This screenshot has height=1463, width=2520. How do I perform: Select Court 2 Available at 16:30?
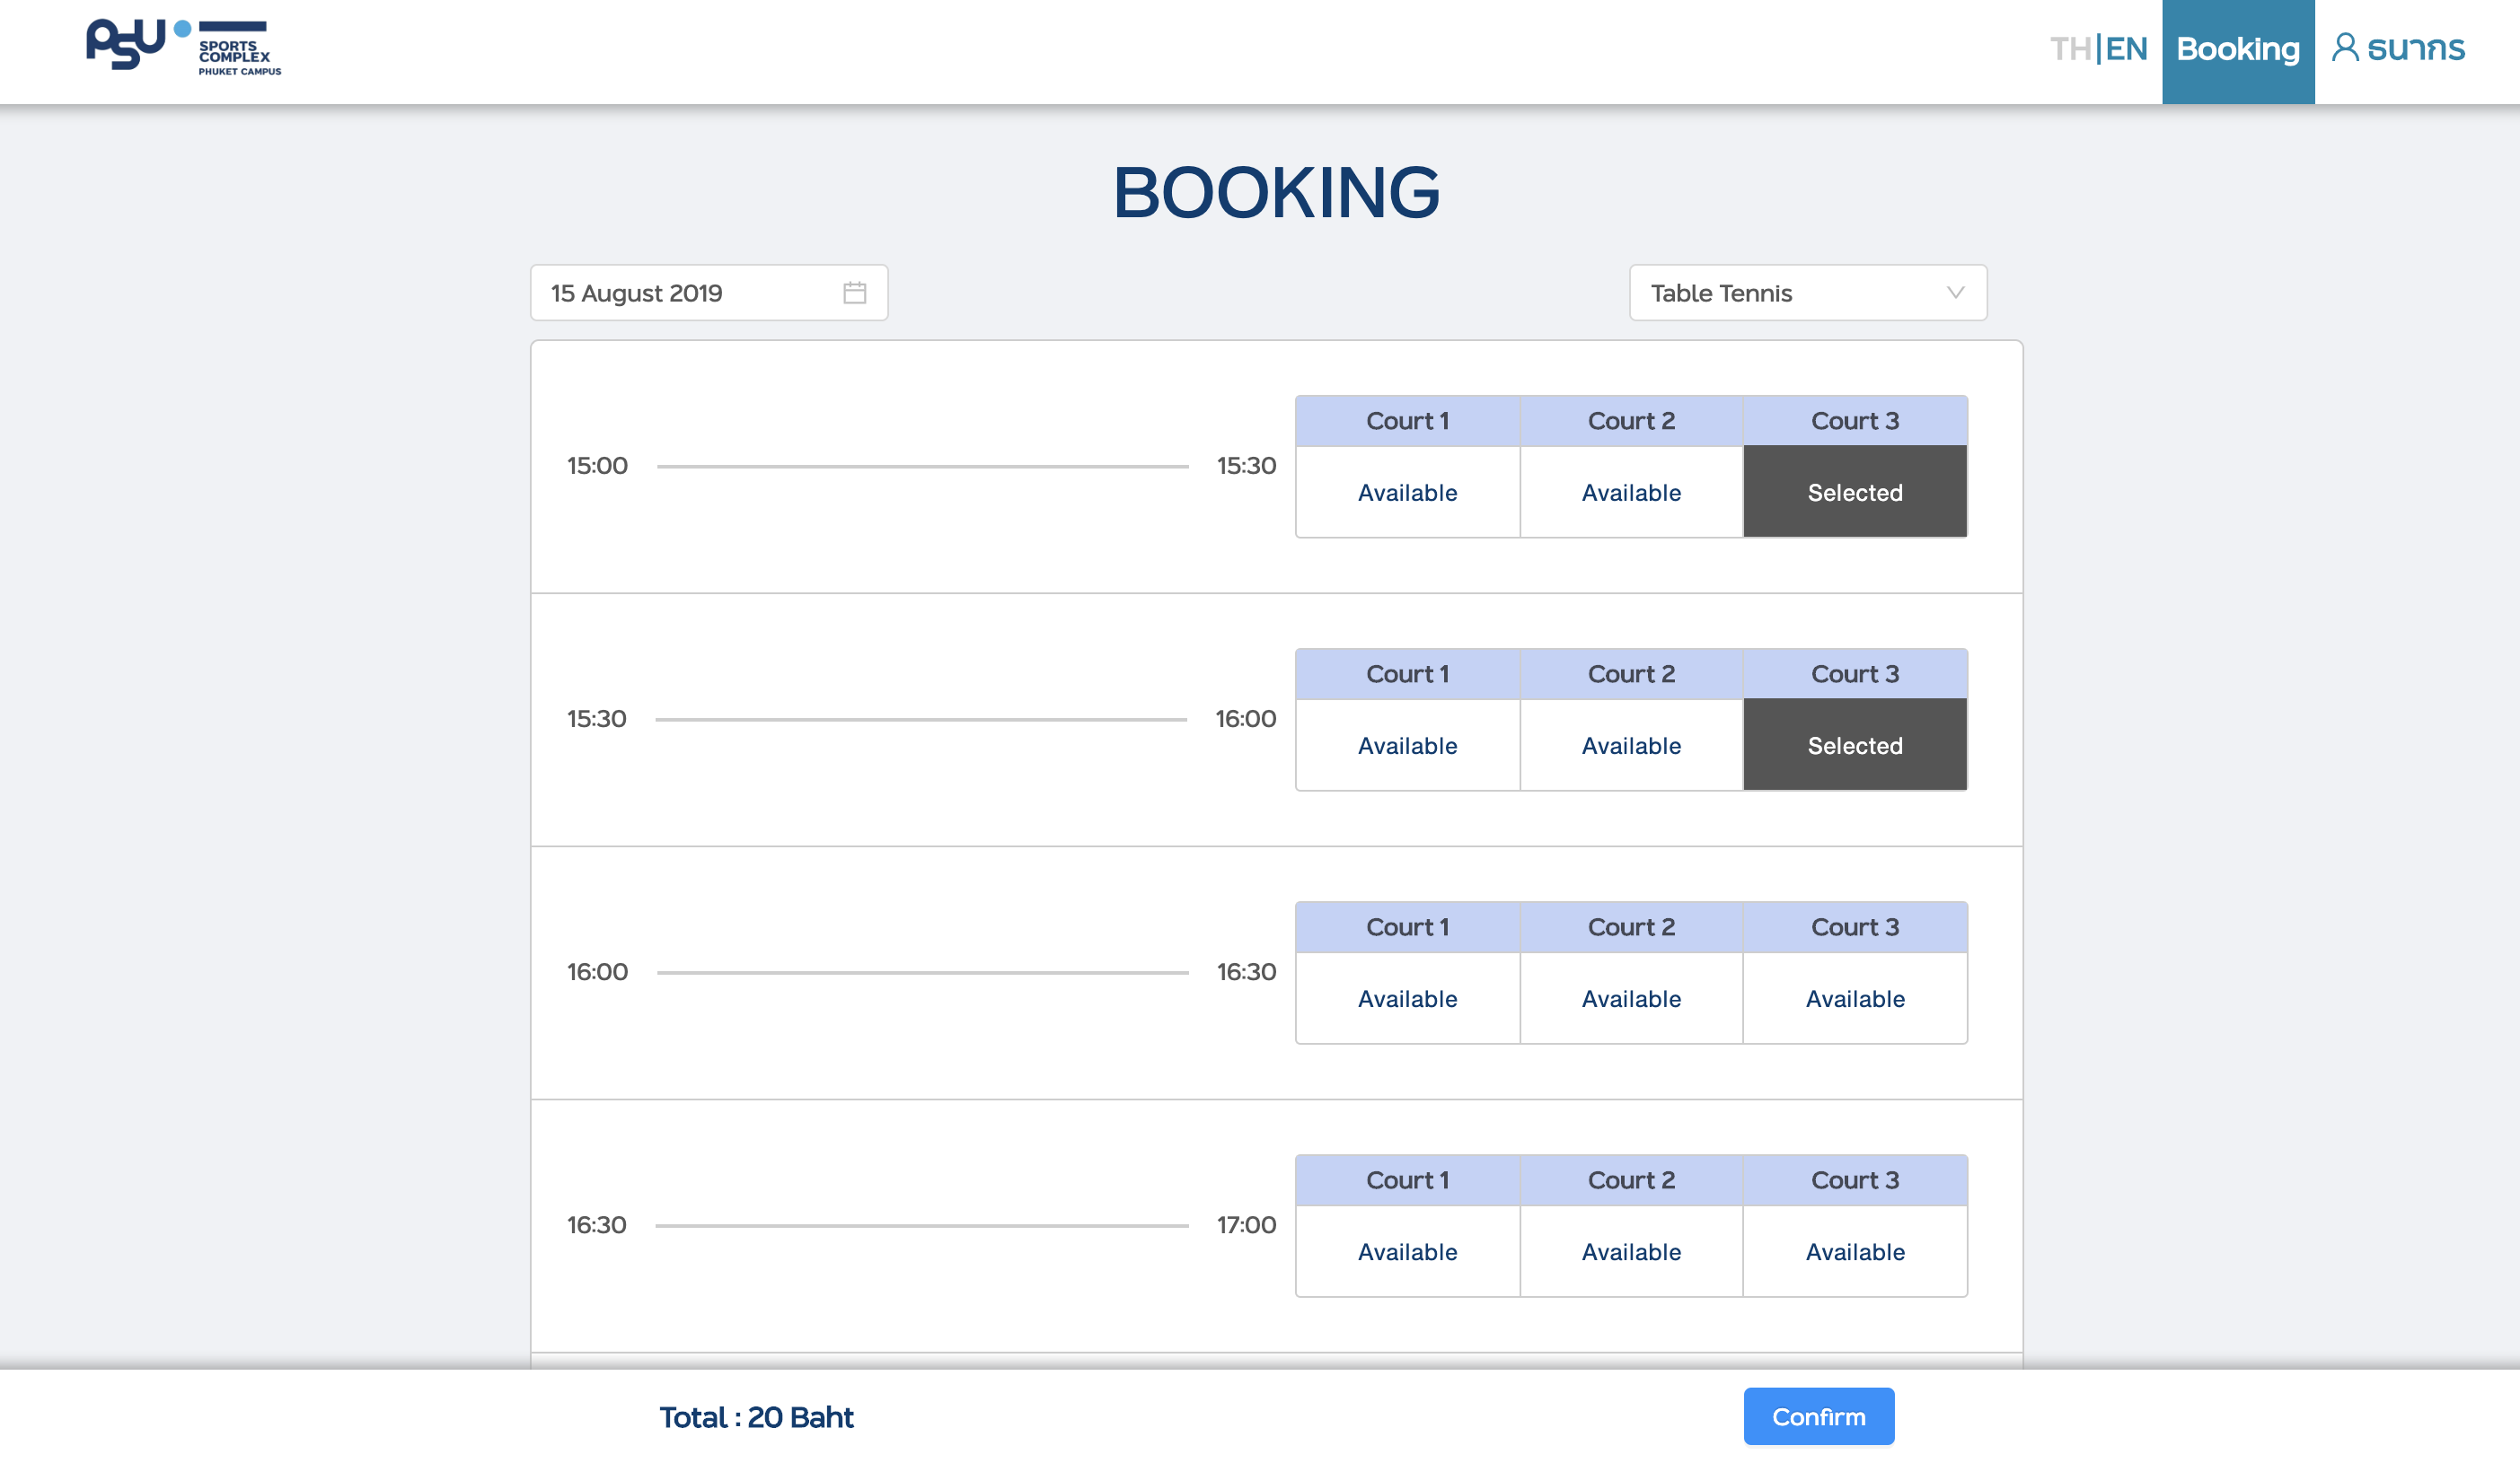tap(1631, 1251)
